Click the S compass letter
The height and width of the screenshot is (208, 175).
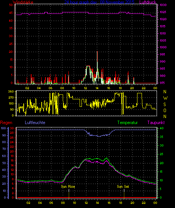pyautogui.click(x=164, y=105)
